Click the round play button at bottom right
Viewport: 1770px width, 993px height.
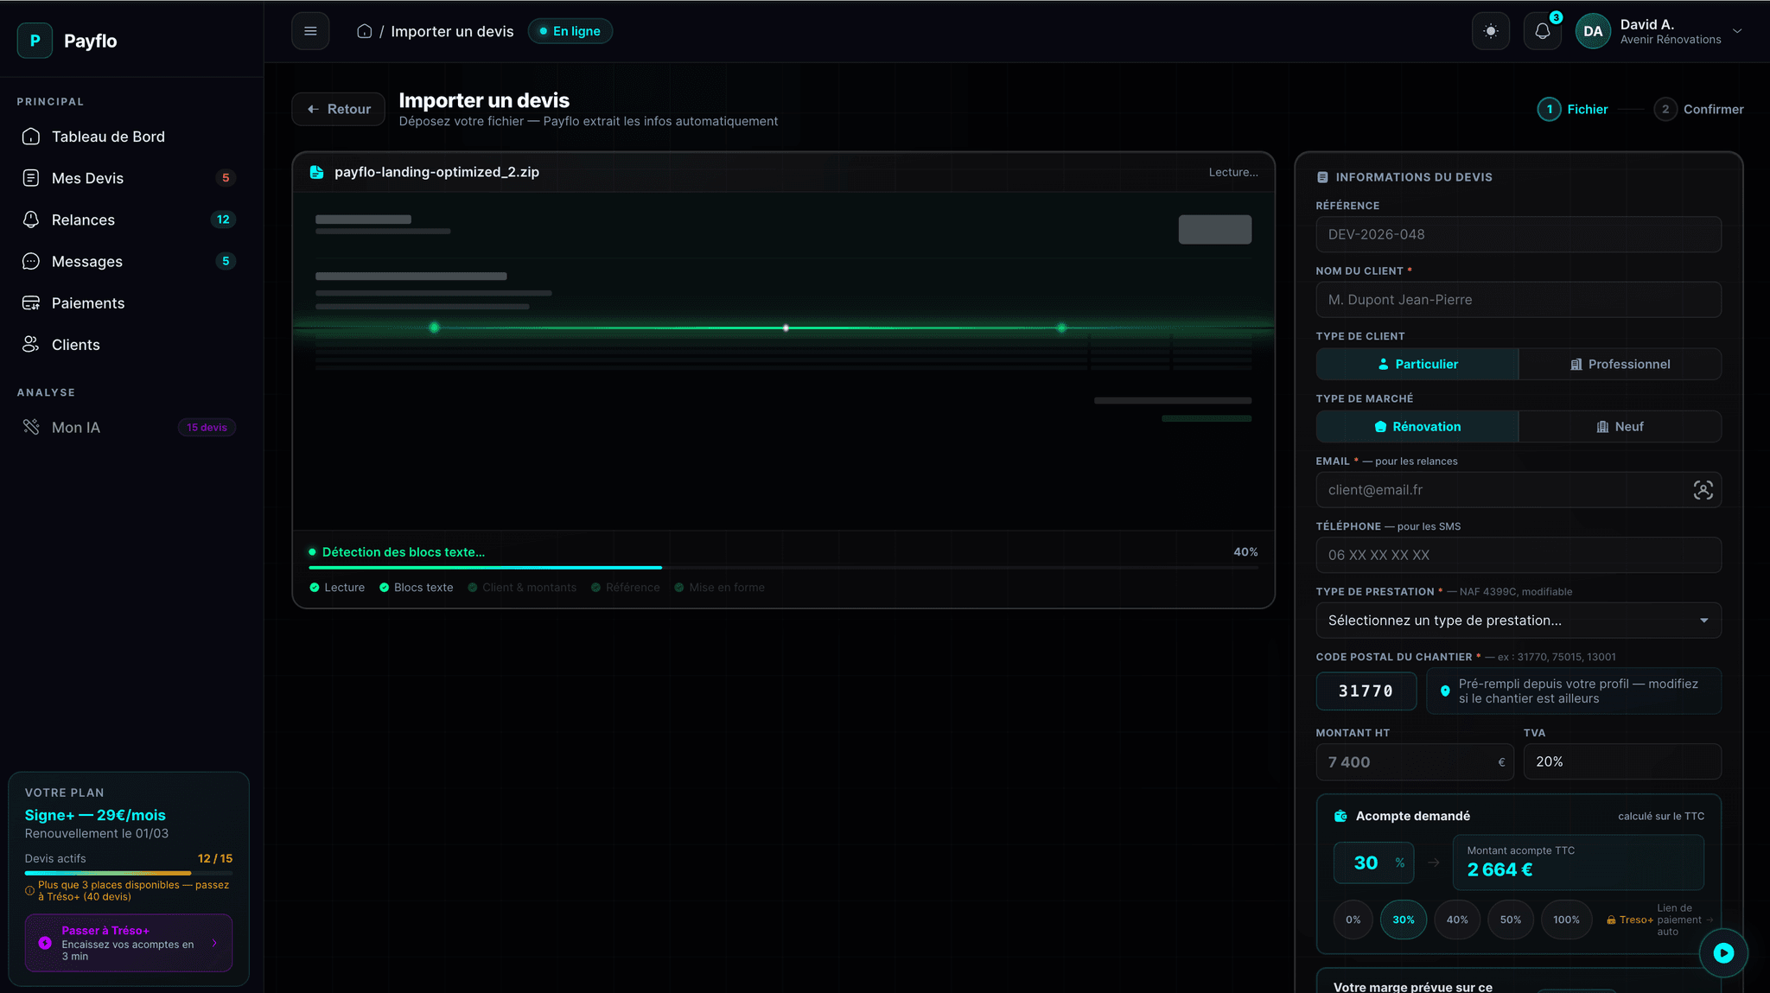pyautogui.click(x=1723, y=953)
